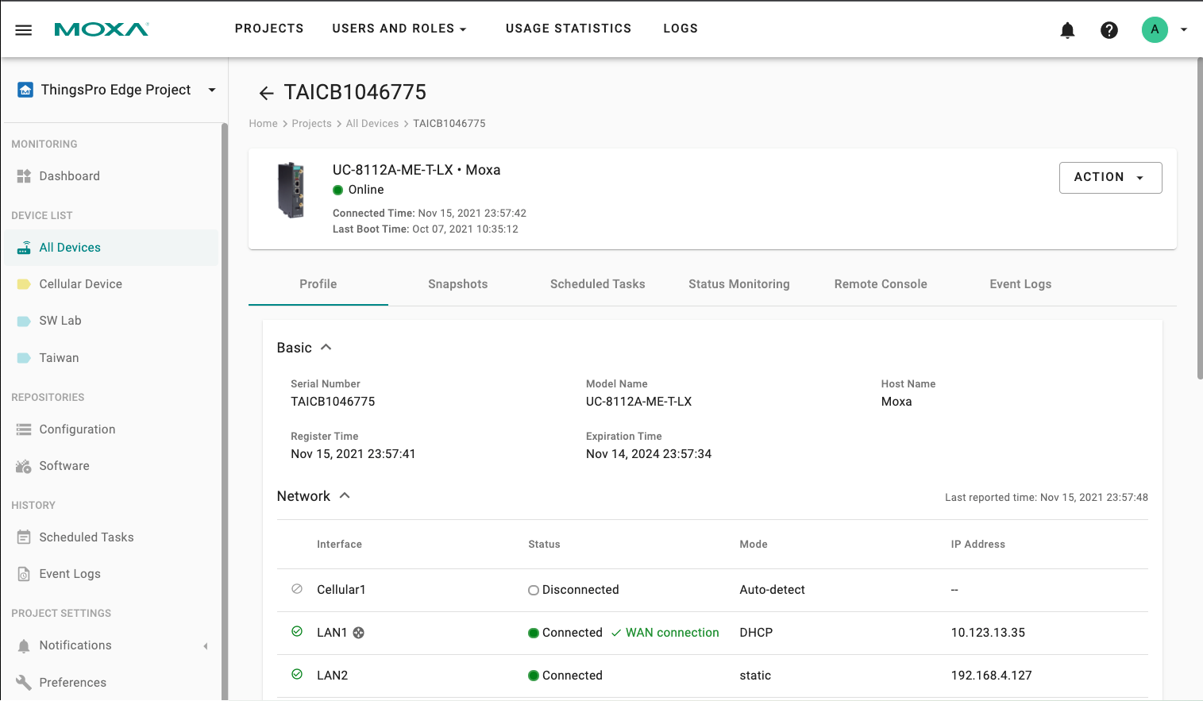Click the LAN1 enabled check icon
Image resolution: width=1203 pixels, height=701 pixels.
[297, 632]
